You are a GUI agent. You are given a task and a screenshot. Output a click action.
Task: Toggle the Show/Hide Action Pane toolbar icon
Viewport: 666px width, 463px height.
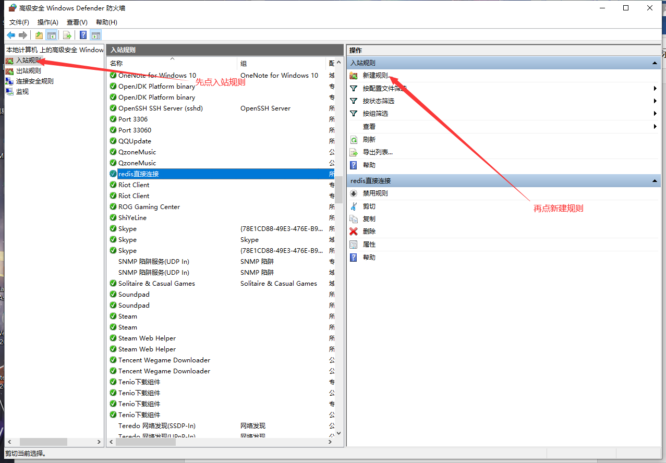click(95, 35)
